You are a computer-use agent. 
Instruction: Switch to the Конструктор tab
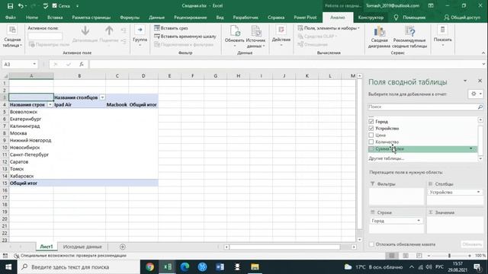point(371,18)
